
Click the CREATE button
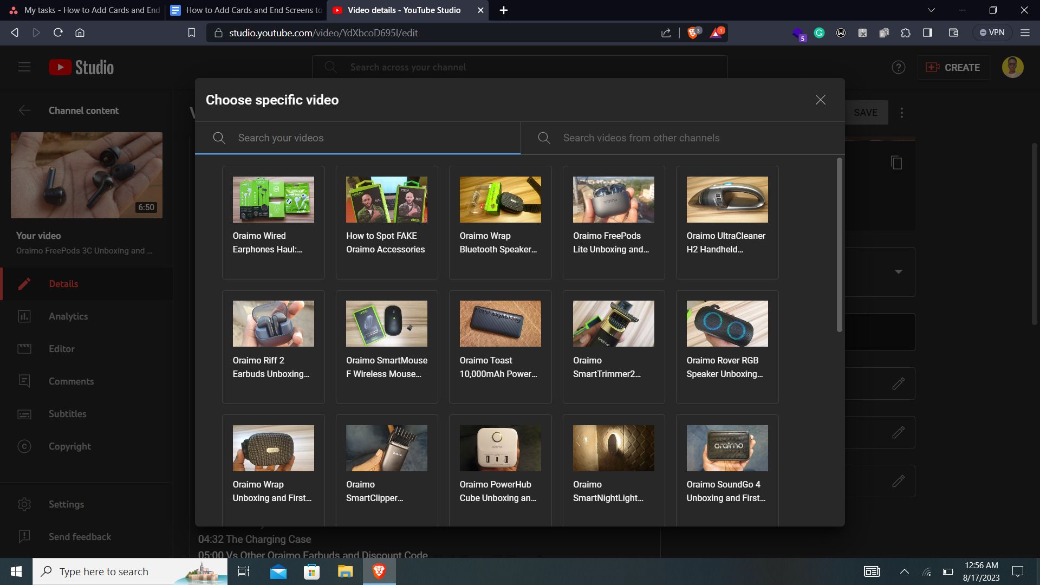tap(953, 67)
